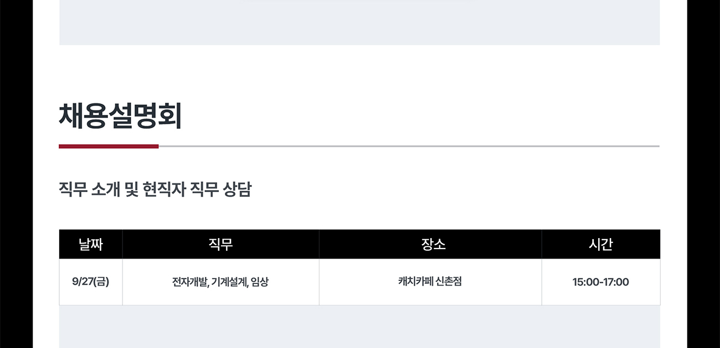Click the gray divider line beside the red bar
The image size is (720, 348).
pyautogui.click(x=409, y=146)
